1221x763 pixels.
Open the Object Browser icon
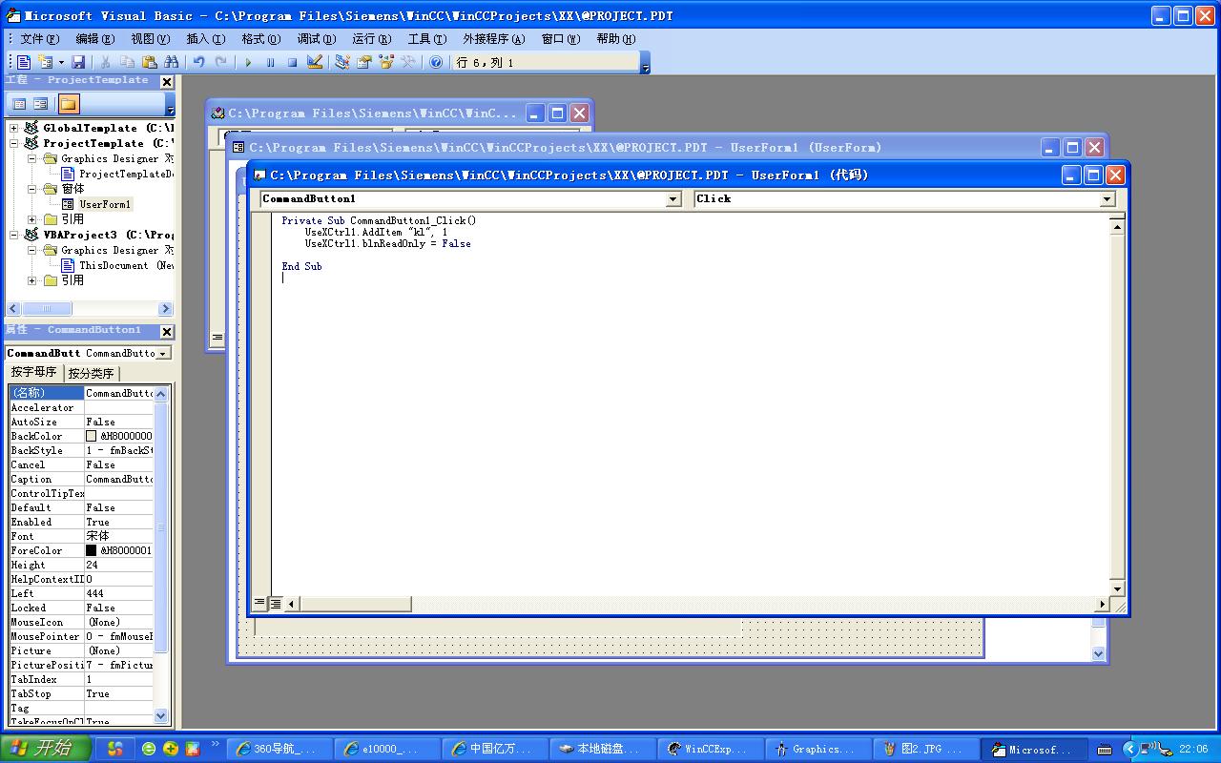tap(386, 62)
